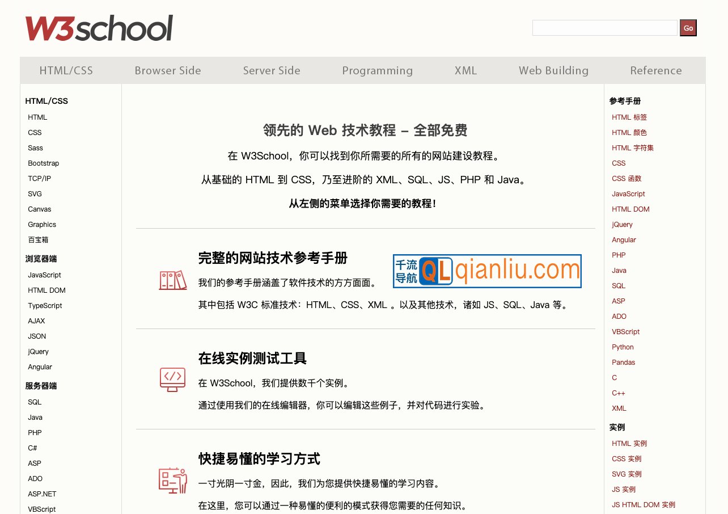Select SQL under the 服务器端 section
728x514 pixels.
pyautogui.click(x=34, y=402)
